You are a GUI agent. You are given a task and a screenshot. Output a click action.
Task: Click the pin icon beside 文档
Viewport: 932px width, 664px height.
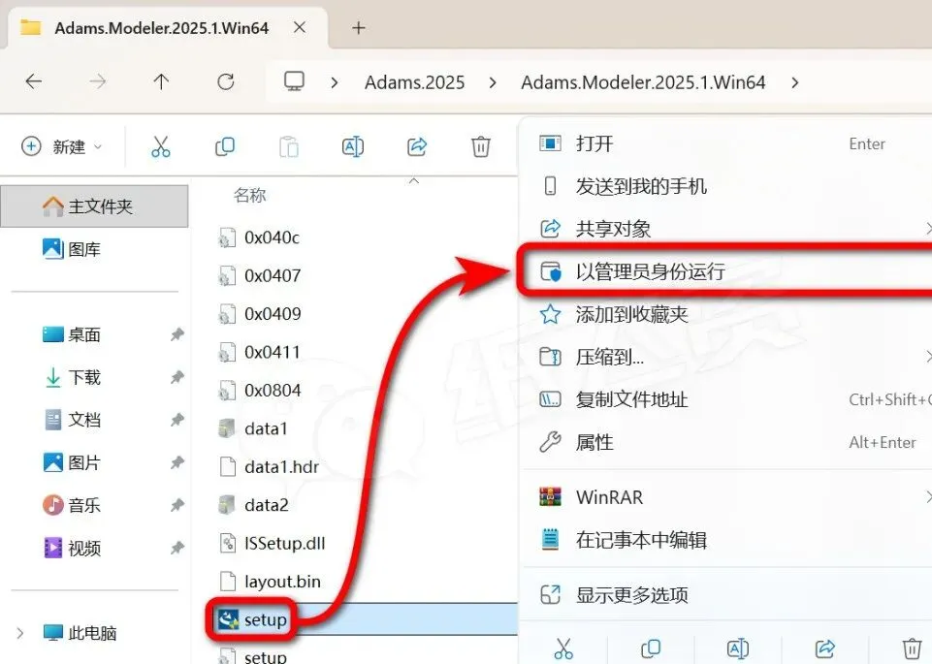177,420
